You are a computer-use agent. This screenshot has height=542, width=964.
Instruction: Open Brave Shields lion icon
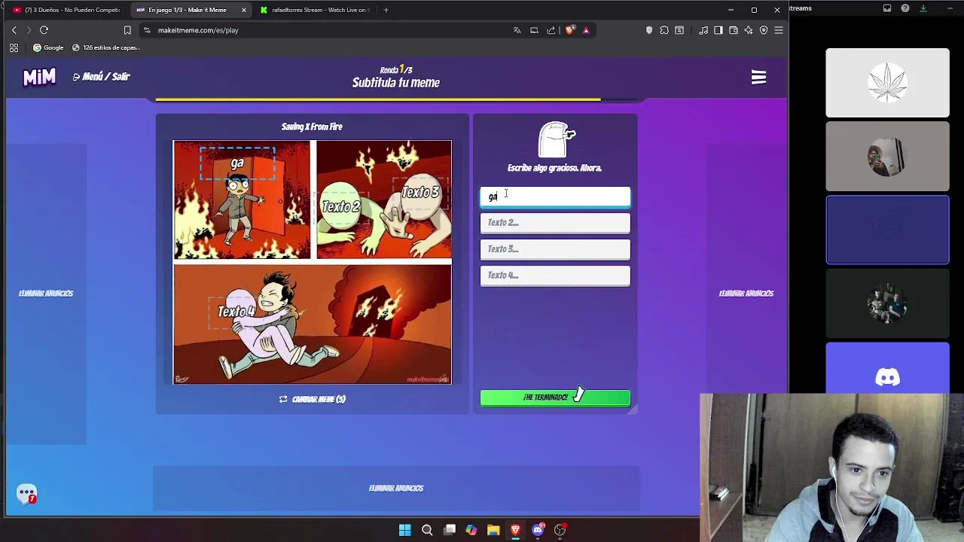(569, 30)
